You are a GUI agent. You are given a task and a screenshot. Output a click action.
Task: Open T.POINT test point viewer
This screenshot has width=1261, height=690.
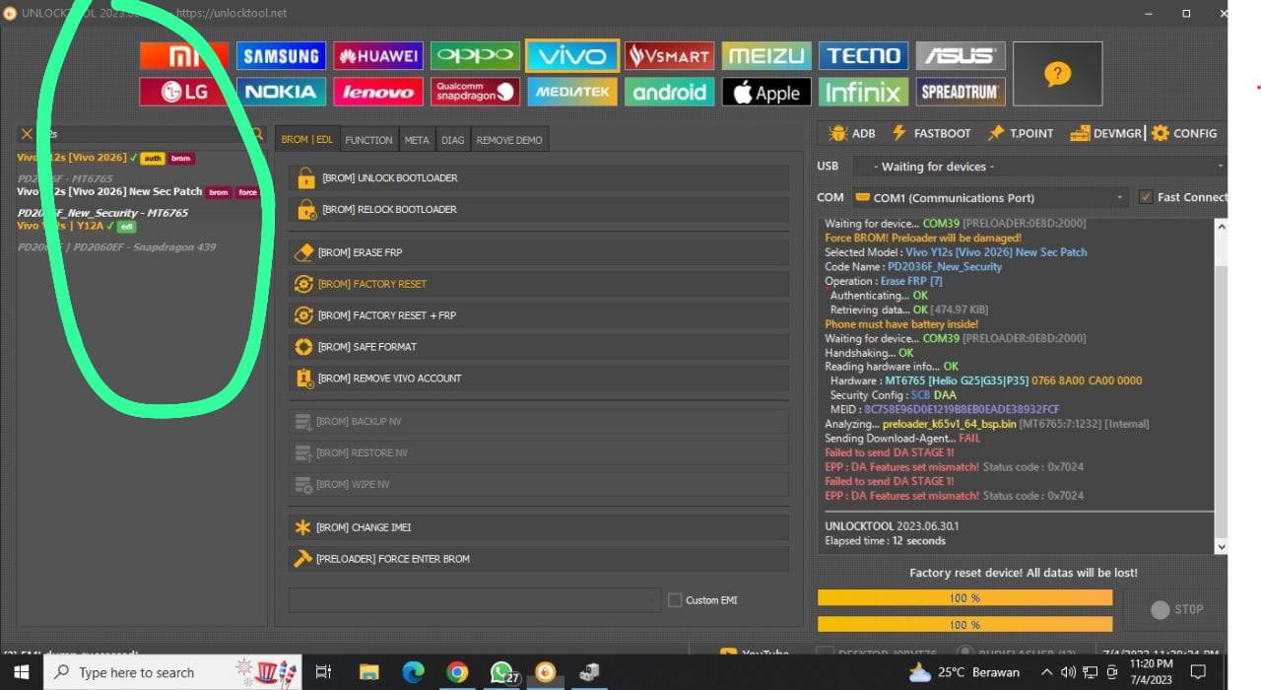click(1021, 133)
